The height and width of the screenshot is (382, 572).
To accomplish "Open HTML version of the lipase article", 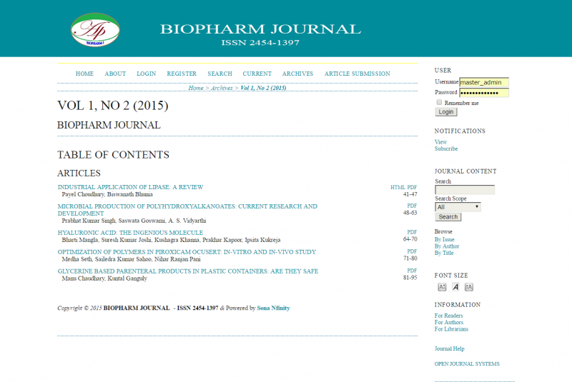I will click(x=398, y=187).
